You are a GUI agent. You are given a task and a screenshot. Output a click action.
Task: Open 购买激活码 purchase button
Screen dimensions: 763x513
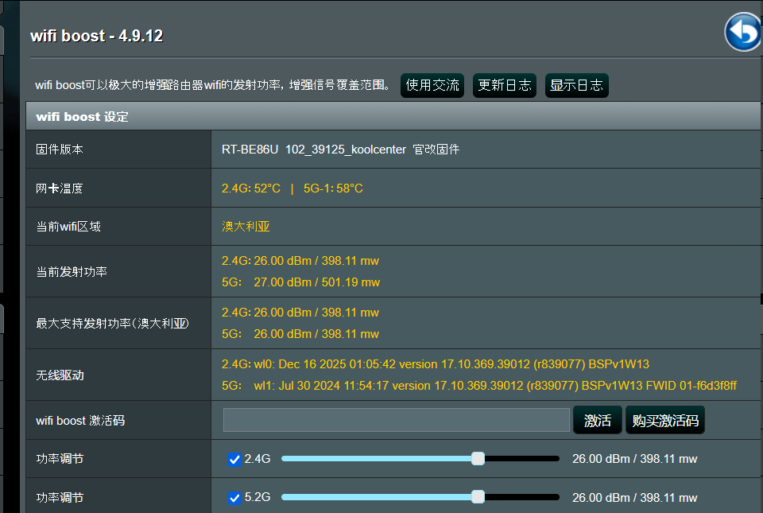[665, 420]
